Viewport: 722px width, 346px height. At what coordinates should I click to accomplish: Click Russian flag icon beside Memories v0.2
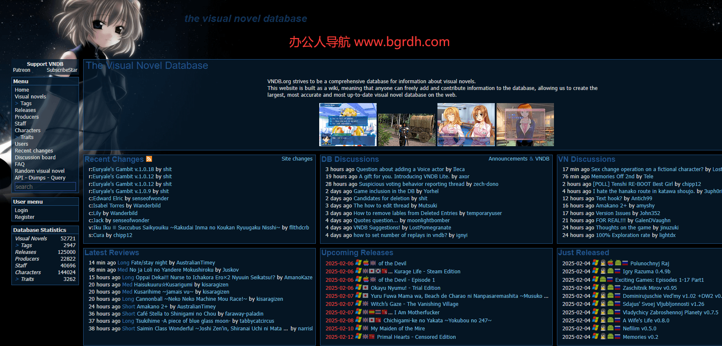tap(618, 337)
